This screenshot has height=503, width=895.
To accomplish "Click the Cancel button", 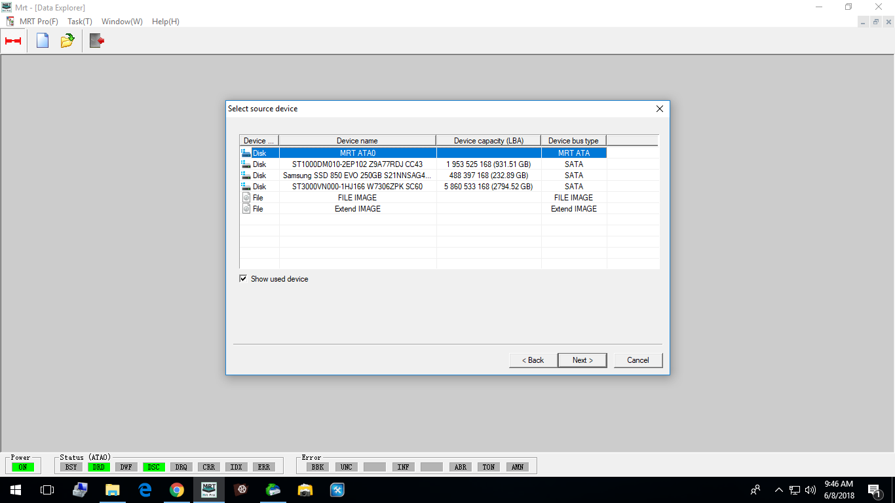I will (x=638, y=360).
